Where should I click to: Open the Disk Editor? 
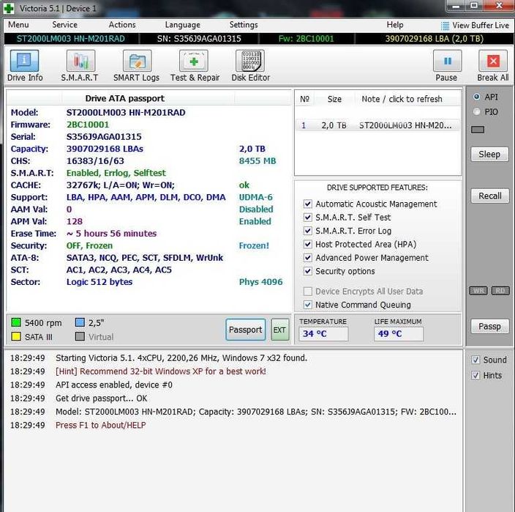tap(250, 61)
